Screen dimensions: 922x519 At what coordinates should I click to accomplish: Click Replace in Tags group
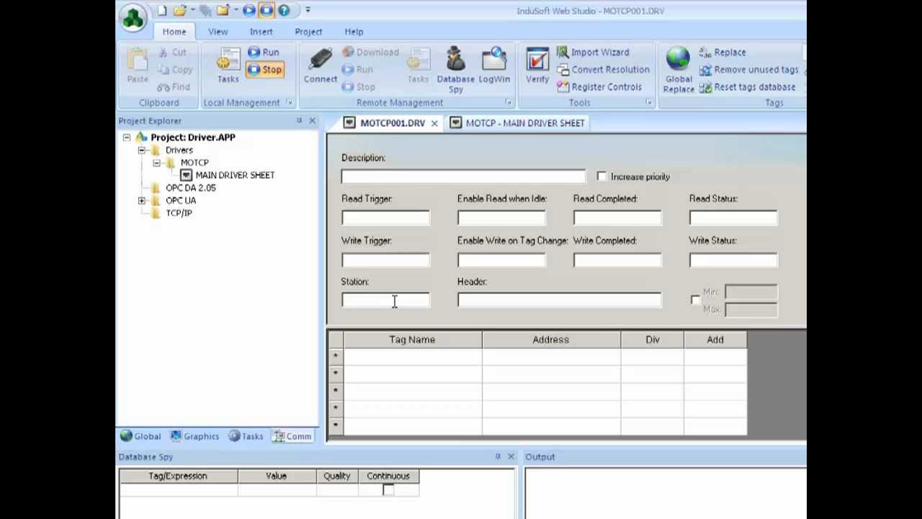point(722,52)
